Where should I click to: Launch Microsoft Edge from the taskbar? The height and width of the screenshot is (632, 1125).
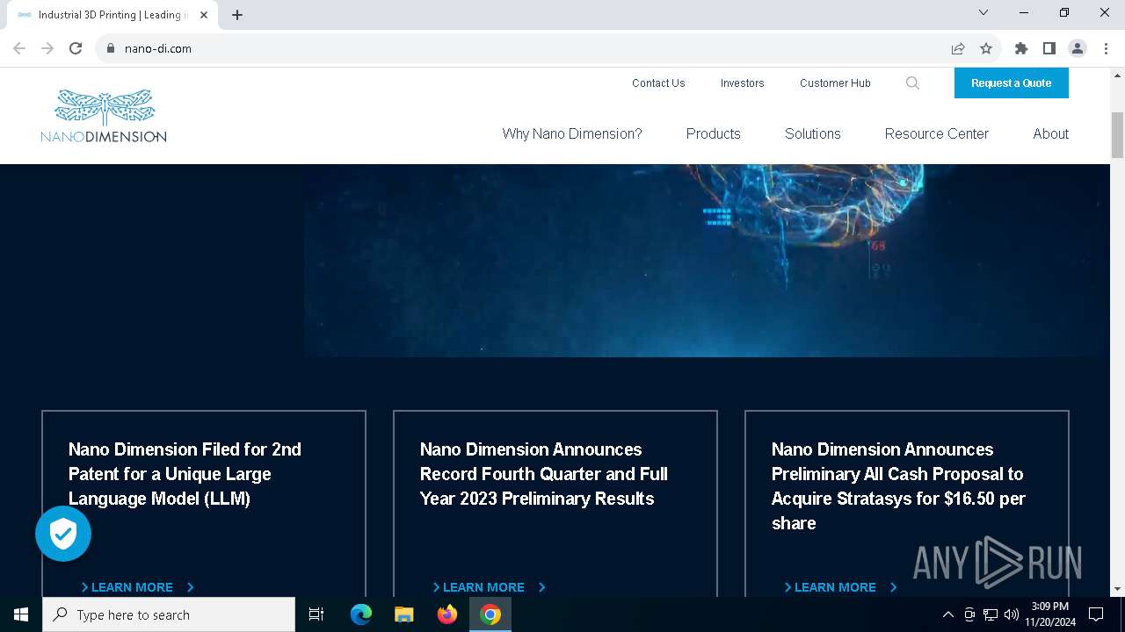pos(361,614)
